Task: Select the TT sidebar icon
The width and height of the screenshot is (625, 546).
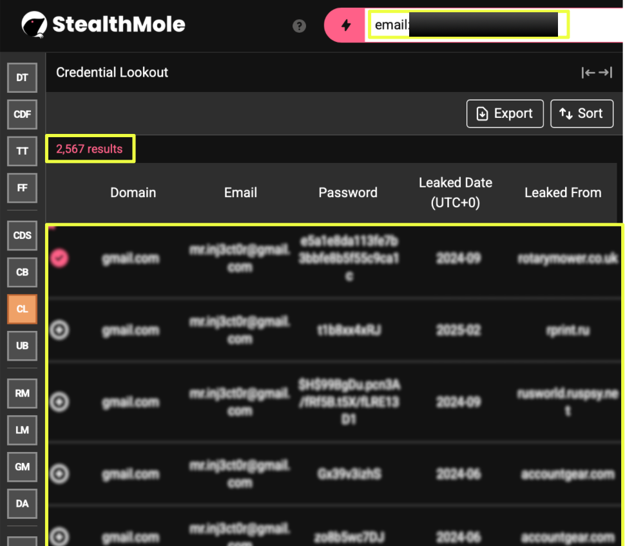Action: [x=23, y=151]
